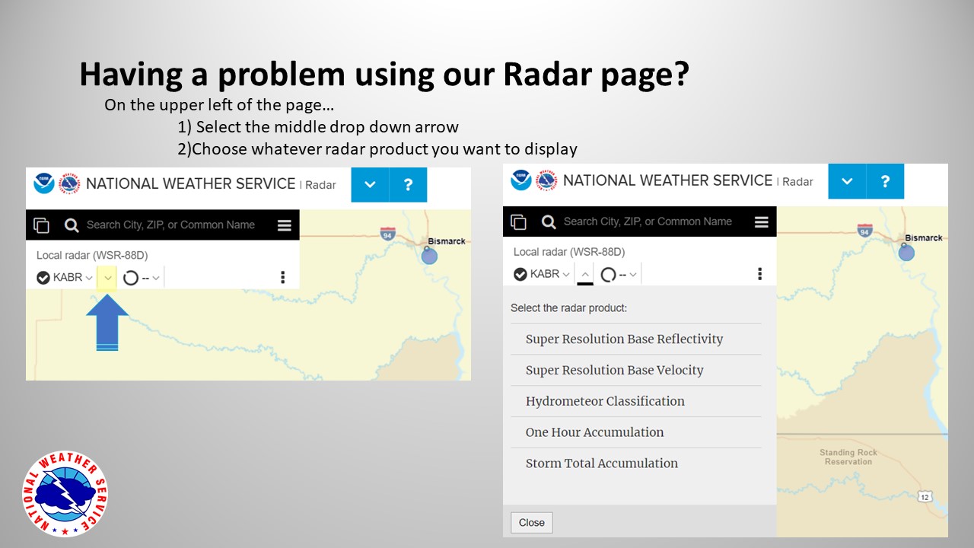The height and width of the screenshot is (548, 974).
Task: Click the slide title 'Having a problem using our Radar page?'
Action: click(384, 74)
